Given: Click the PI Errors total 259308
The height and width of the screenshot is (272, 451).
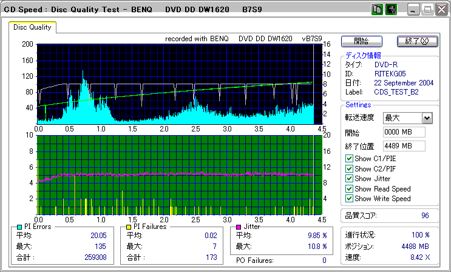Looking at the screenshot, I should (x=95, y=257).
